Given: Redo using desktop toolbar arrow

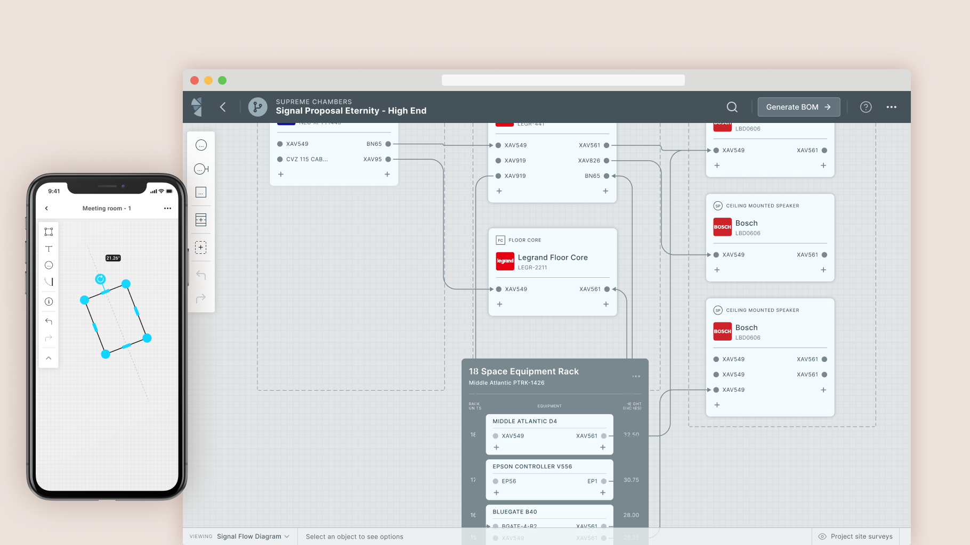Looking at the screenshot, I should 201,299.
